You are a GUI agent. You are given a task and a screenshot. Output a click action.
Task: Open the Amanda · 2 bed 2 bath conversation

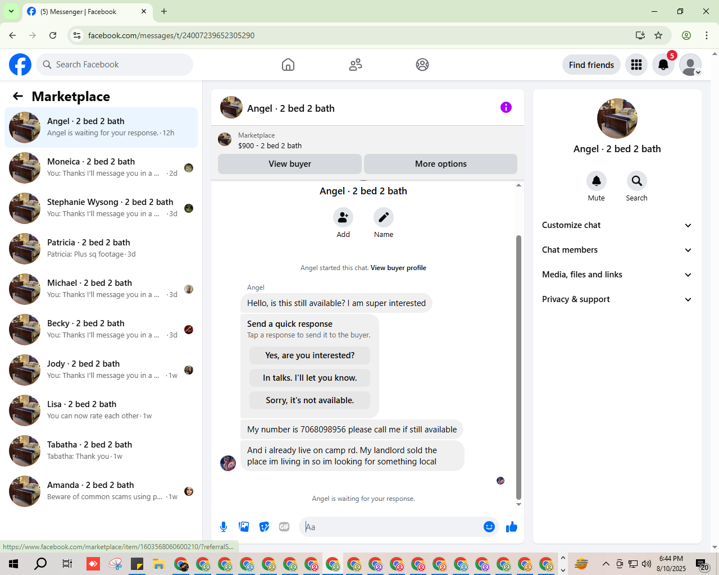[x=101, y=491]
